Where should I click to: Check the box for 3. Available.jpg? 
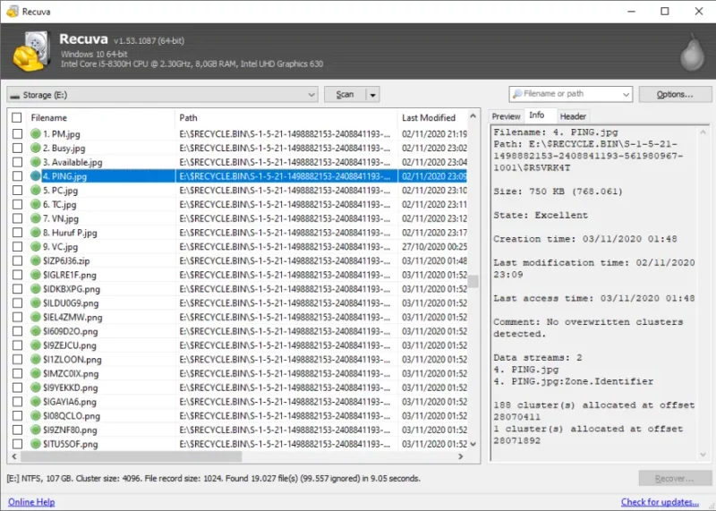coord(17,162)
